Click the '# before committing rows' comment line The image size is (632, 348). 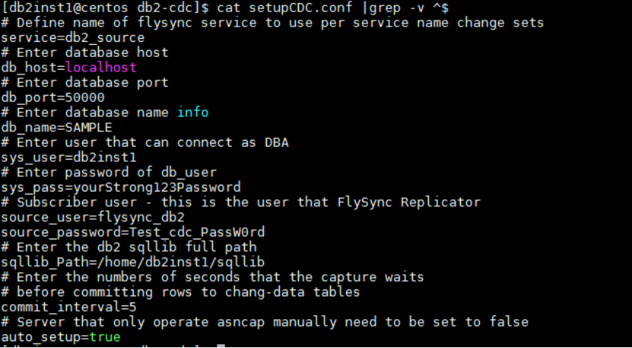pos(180,292)
